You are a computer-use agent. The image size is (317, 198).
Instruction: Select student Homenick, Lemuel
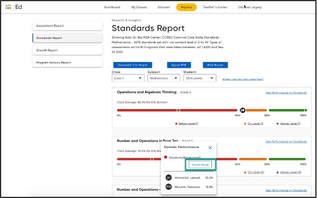[x=187, y=178]
